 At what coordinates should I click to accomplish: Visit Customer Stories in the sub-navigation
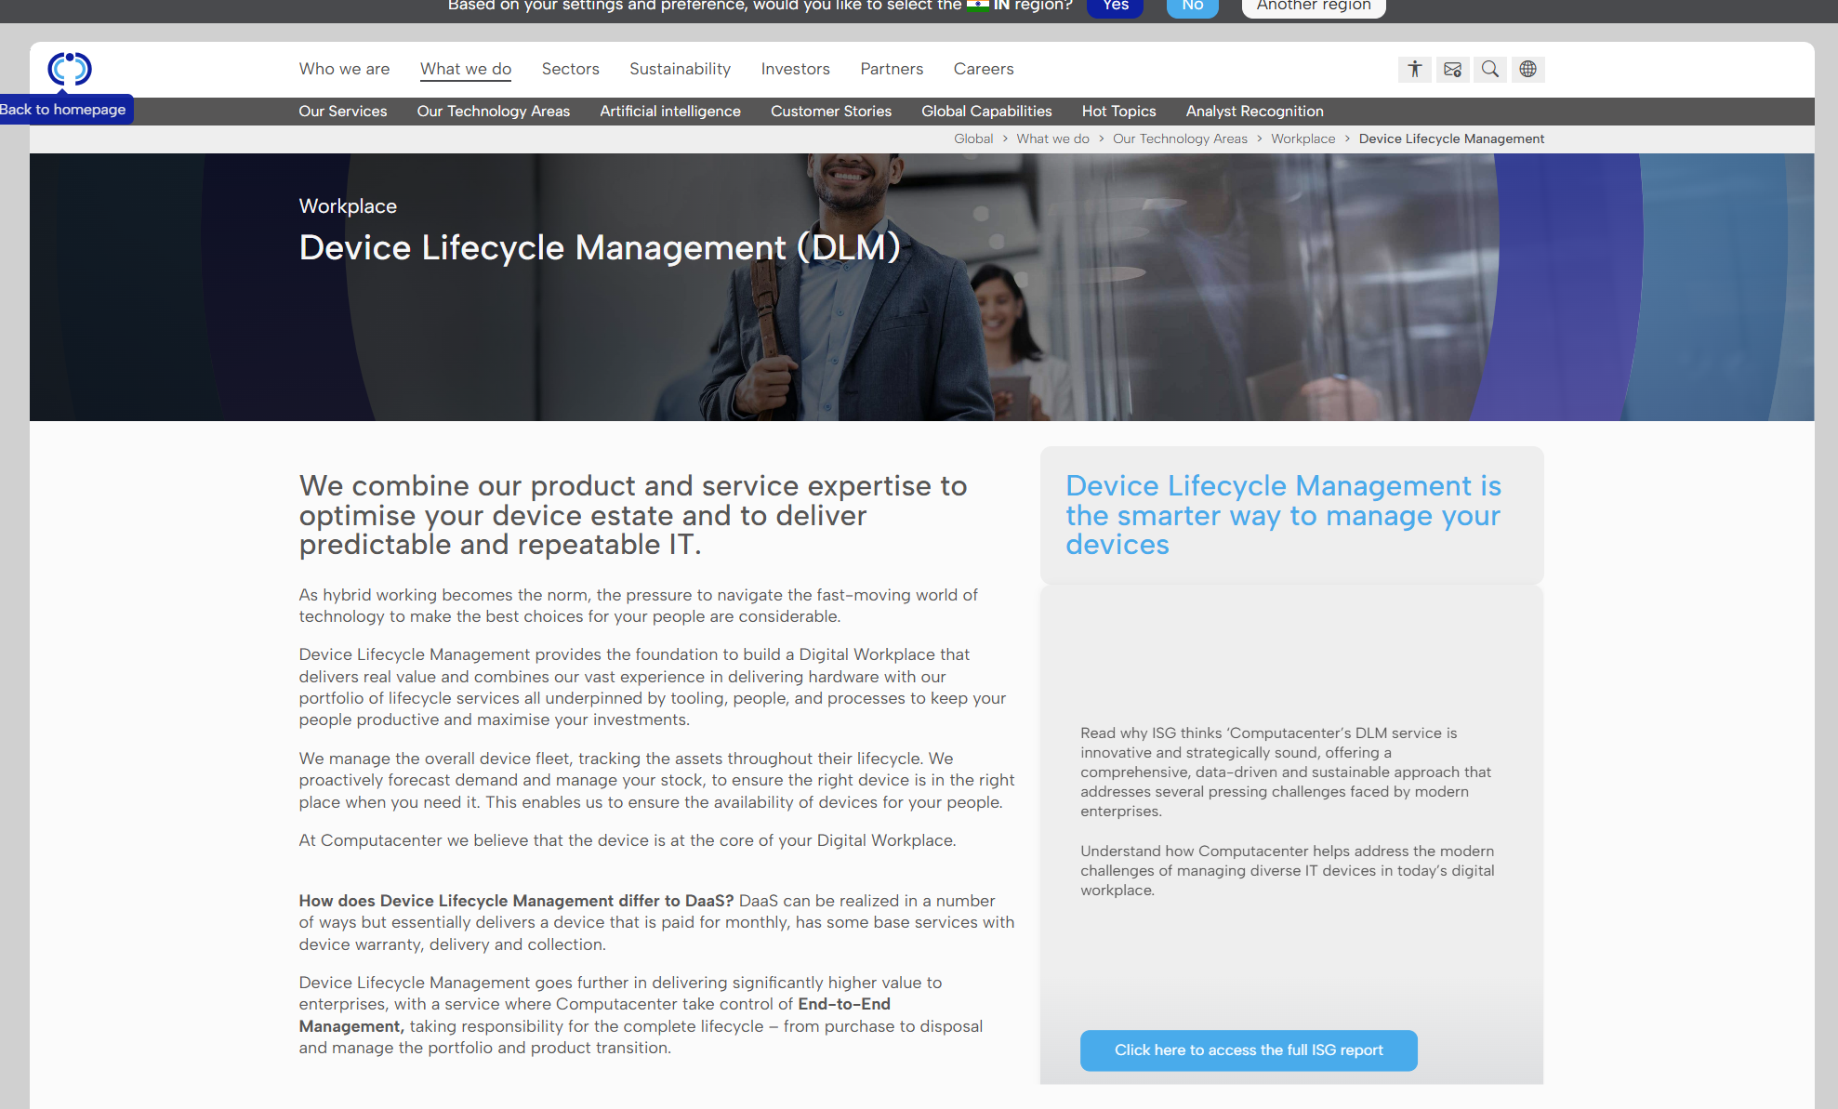pos(831,112)
